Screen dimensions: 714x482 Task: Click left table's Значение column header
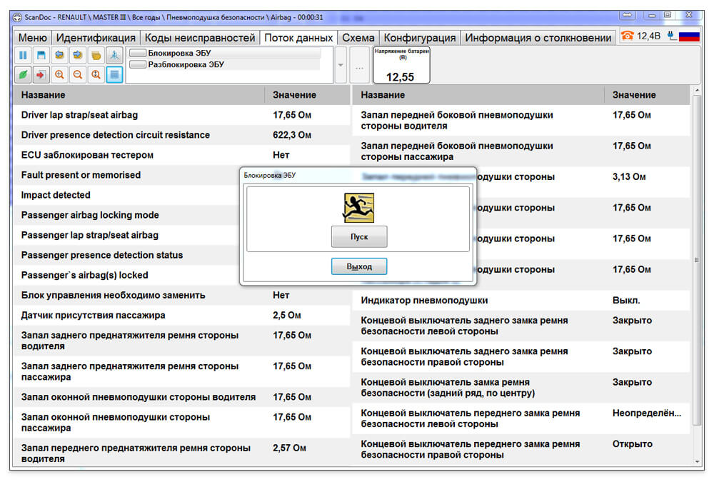coord(307,95)
